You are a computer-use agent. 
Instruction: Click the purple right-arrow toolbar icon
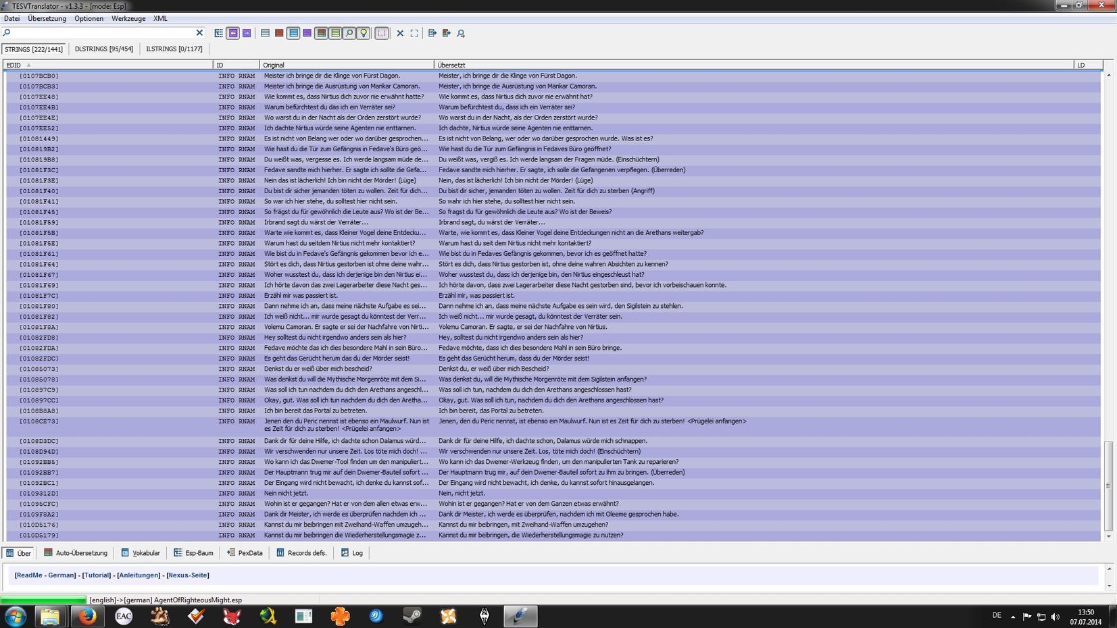tap(247, 33)
